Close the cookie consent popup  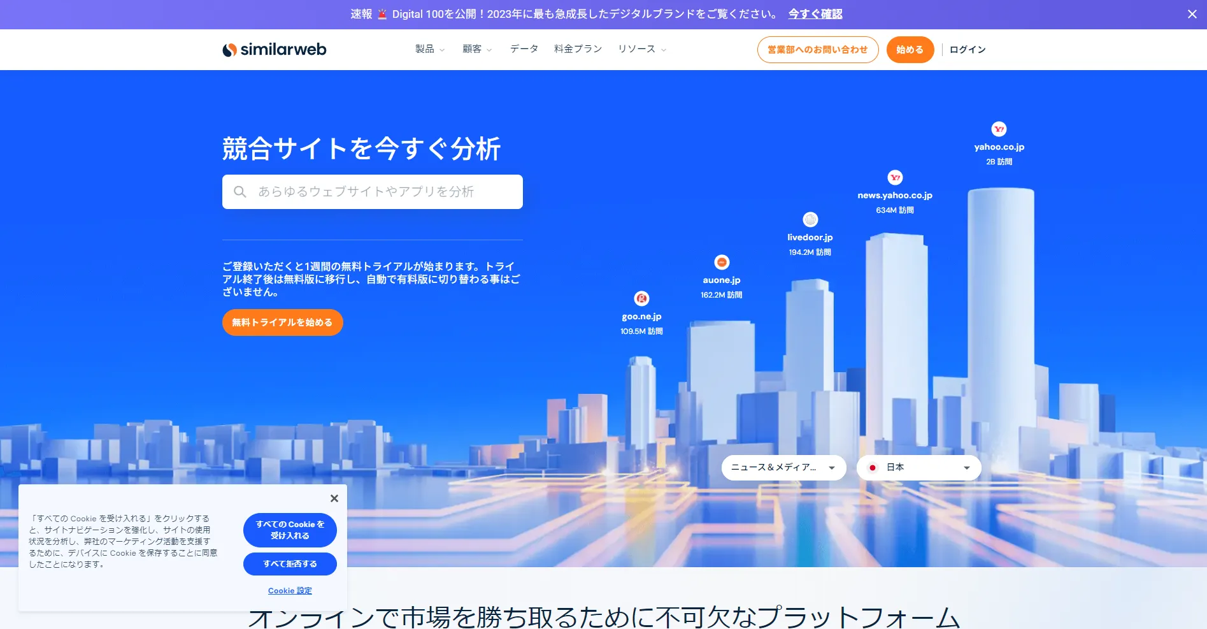[334, 498]
